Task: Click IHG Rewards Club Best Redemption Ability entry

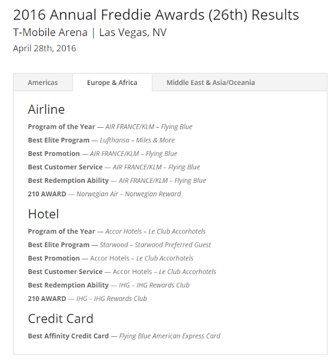Action: pos(108,285)
